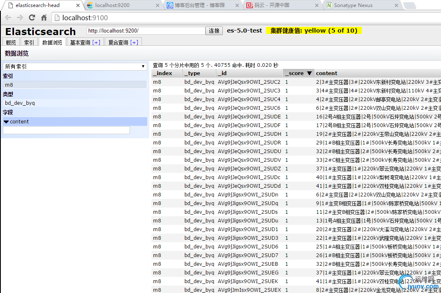441x293 pixels.
Task: Add new 复合查询 with [+] link
Action: click(x=134, y=43)
